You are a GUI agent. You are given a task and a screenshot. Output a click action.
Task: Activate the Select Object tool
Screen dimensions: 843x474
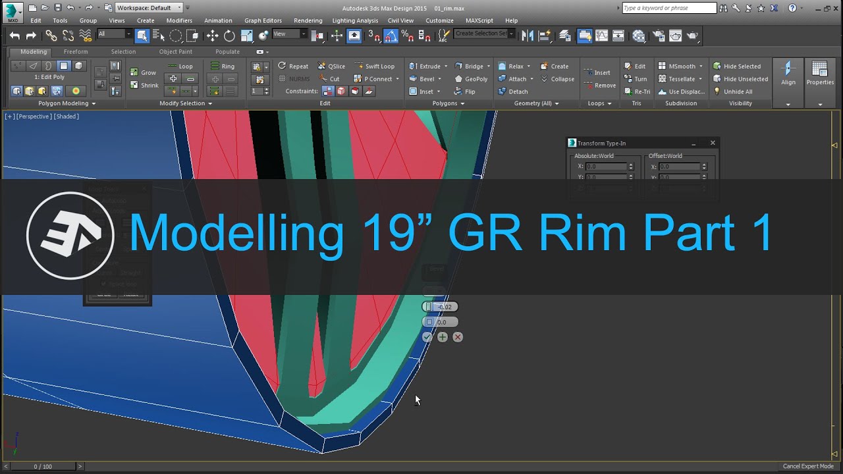(142, 36)
